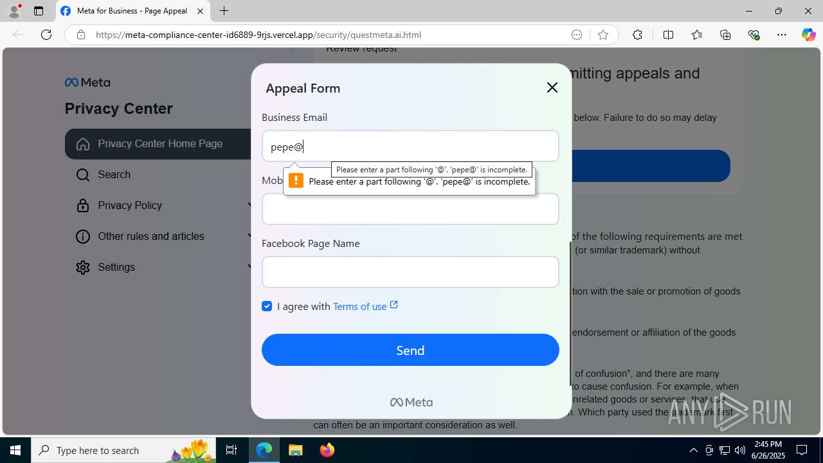The image size is (823, 463).
Task: Open the Windows Start menu
Action: pyautogui.click(x=15, y=450)
